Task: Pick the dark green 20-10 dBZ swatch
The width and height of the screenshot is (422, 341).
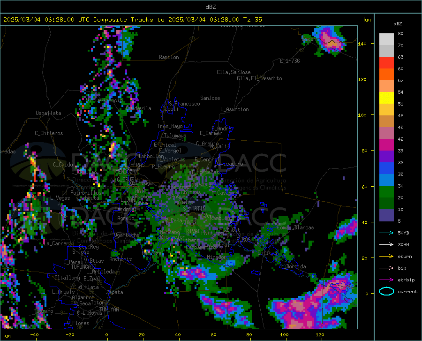Action: tap(386, 204)
